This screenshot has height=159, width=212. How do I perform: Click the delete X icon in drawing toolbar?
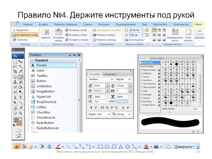42,146
